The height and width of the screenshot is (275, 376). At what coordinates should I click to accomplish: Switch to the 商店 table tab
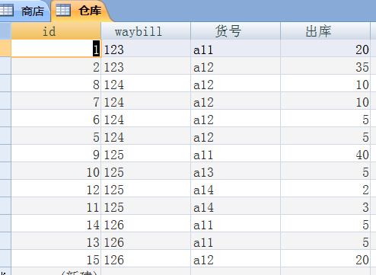[x=24, y=11]
